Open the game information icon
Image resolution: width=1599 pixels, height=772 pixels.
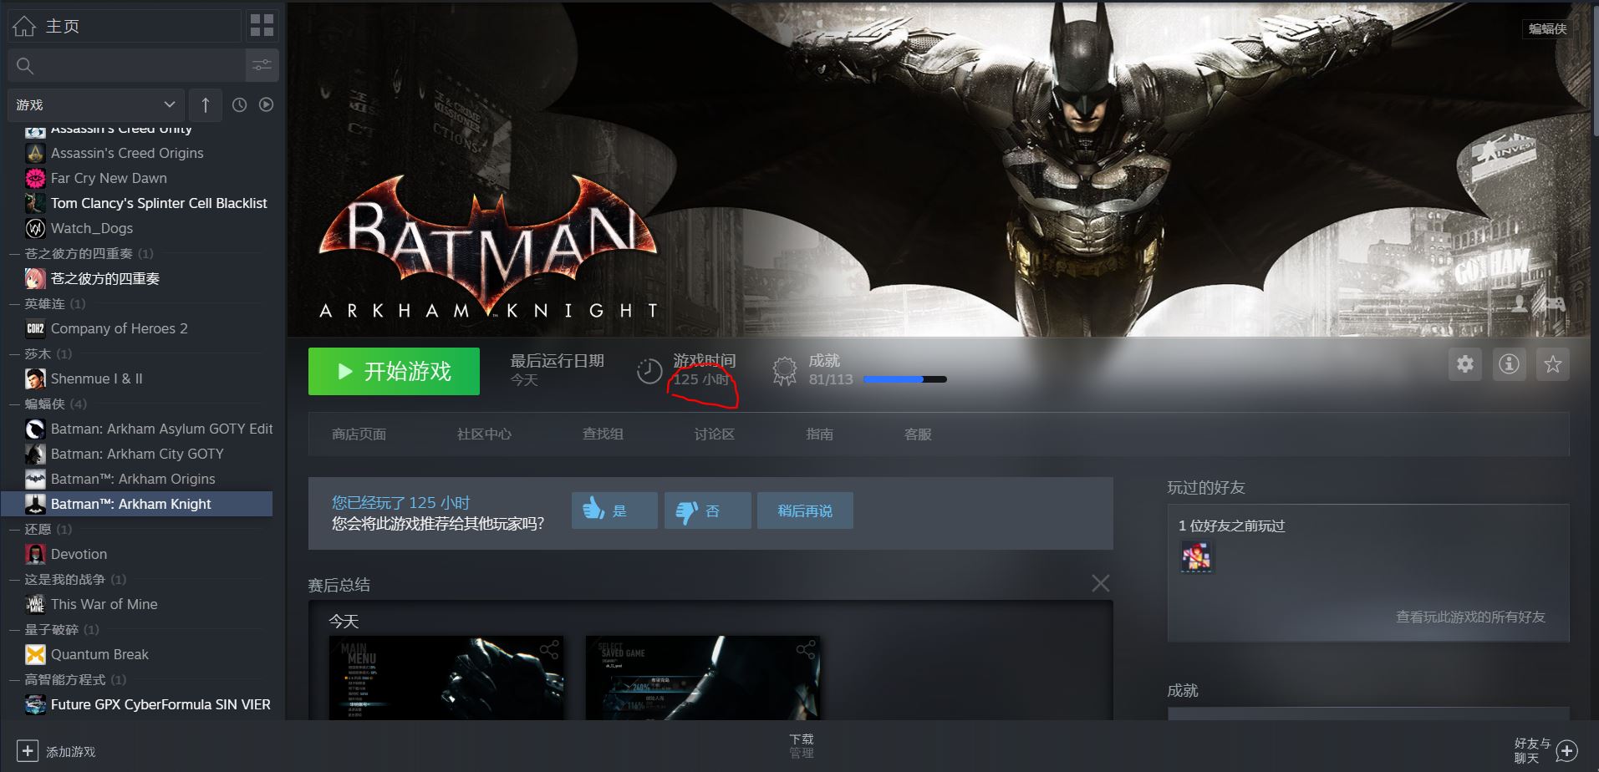coord(1509,364)
